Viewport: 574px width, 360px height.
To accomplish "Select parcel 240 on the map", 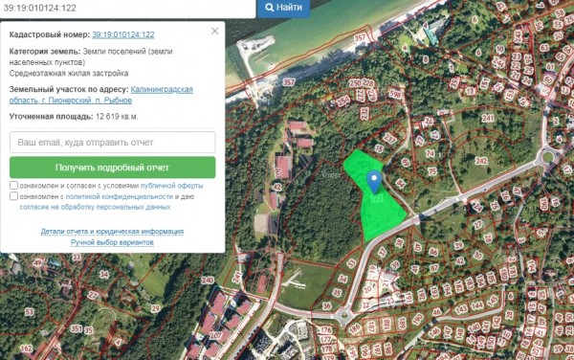I will pos(208,281).
